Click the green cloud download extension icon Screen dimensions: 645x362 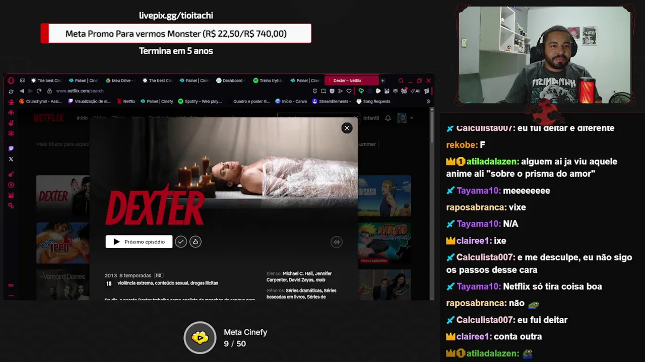(361, 91)
